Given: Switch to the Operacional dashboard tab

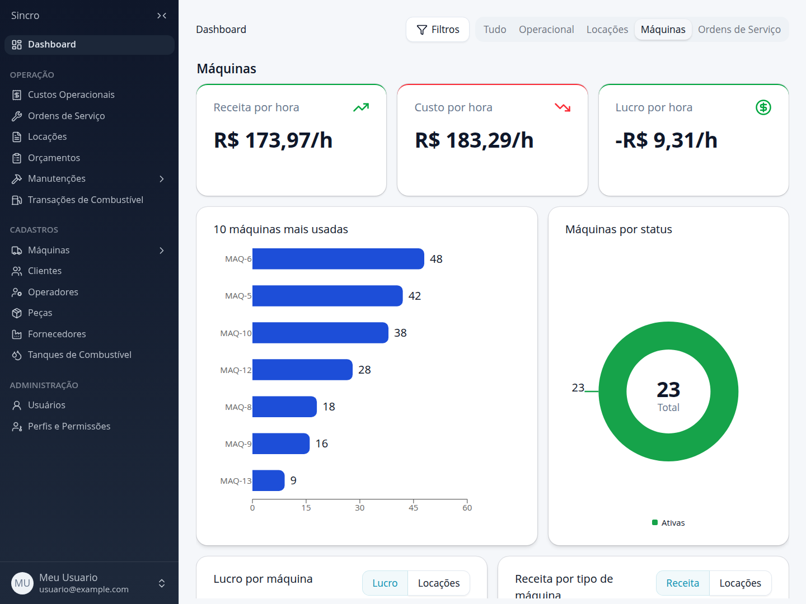Looking at the screenshot, I should point(546,30).
